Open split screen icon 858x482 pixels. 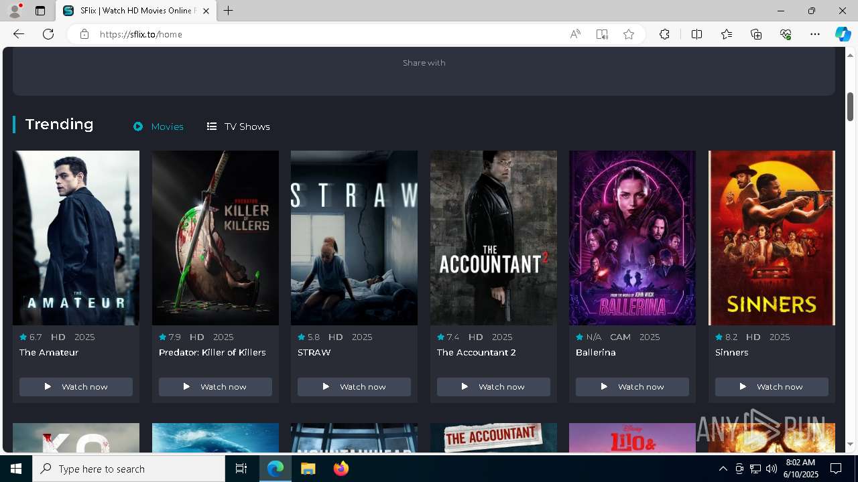(696, 34)
